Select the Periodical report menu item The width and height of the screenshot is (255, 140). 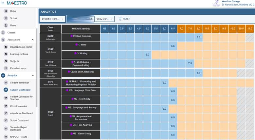(x=18, y=68)
